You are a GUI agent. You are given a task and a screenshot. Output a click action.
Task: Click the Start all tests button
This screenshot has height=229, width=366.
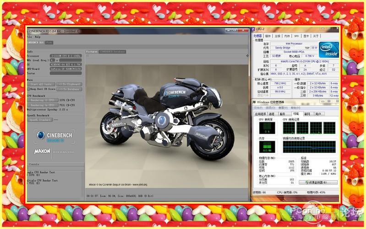41,84
